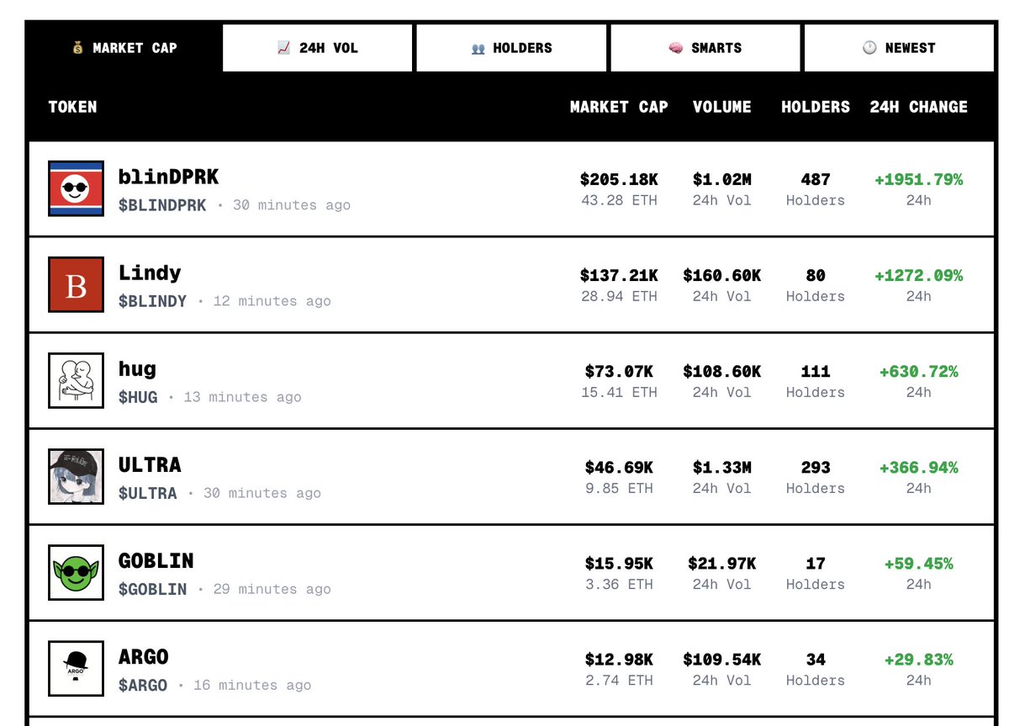Click the $HUG ticker symbol
Image resolution: width=1009 pixels, height=726 pixels.
click(x=138, y=397)
